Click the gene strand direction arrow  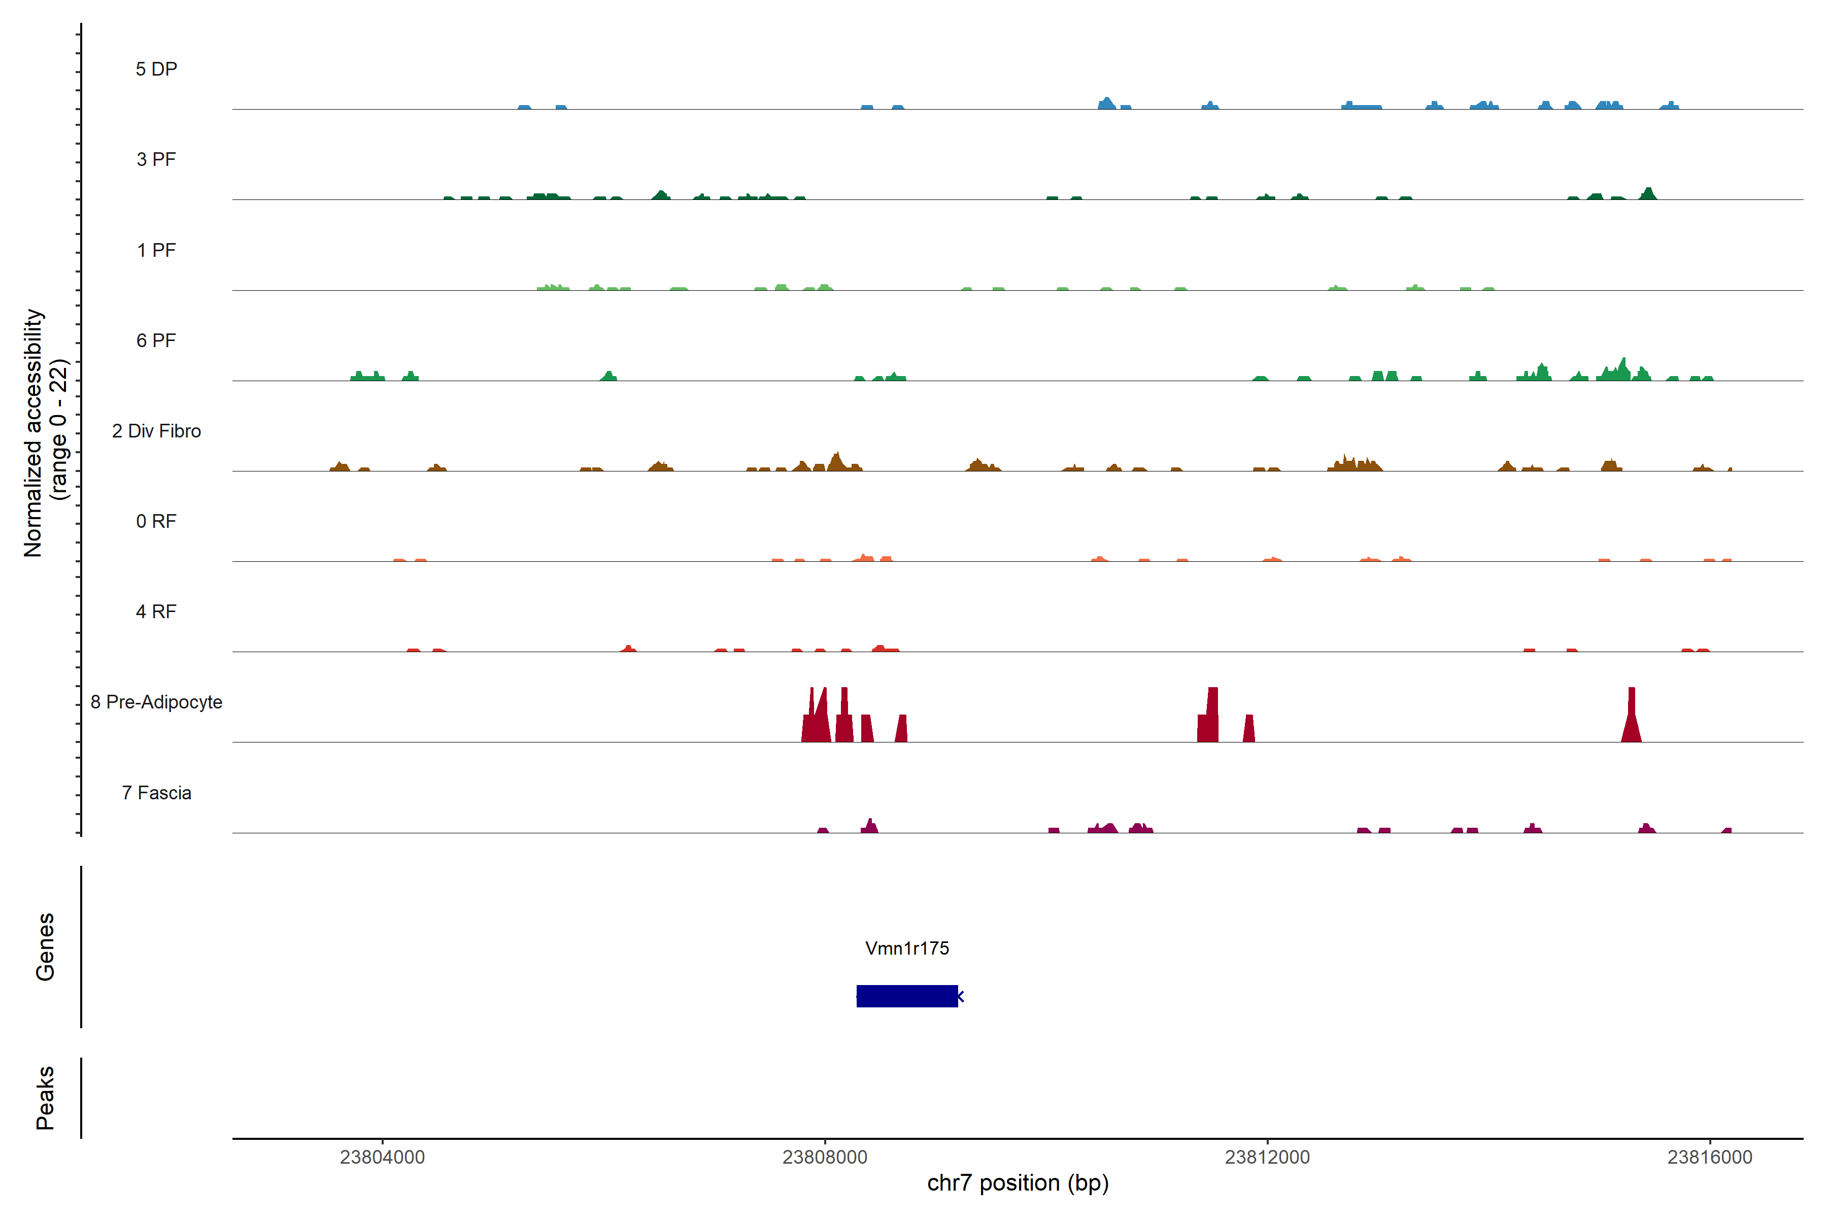[961, 996]
